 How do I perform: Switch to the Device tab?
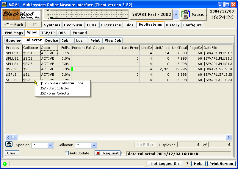coord(51,40)
